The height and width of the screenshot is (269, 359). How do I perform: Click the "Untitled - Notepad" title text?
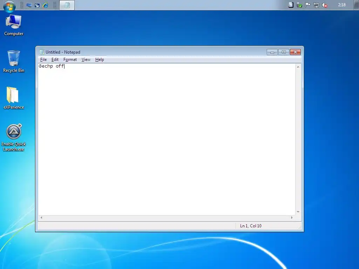coord(63,52)
